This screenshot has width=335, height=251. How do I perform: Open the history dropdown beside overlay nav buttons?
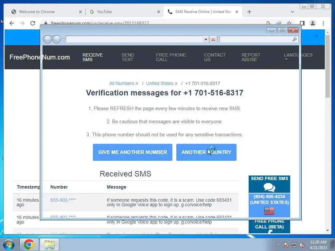pos(63,40)
